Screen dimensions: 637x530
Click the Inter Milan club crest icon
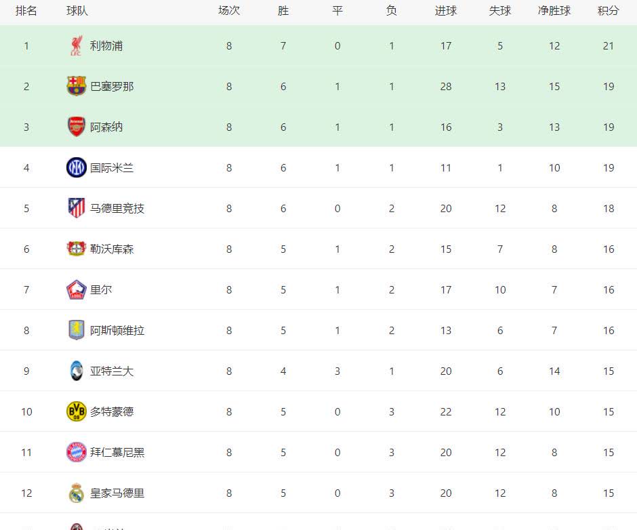click(x=76, y=167)
